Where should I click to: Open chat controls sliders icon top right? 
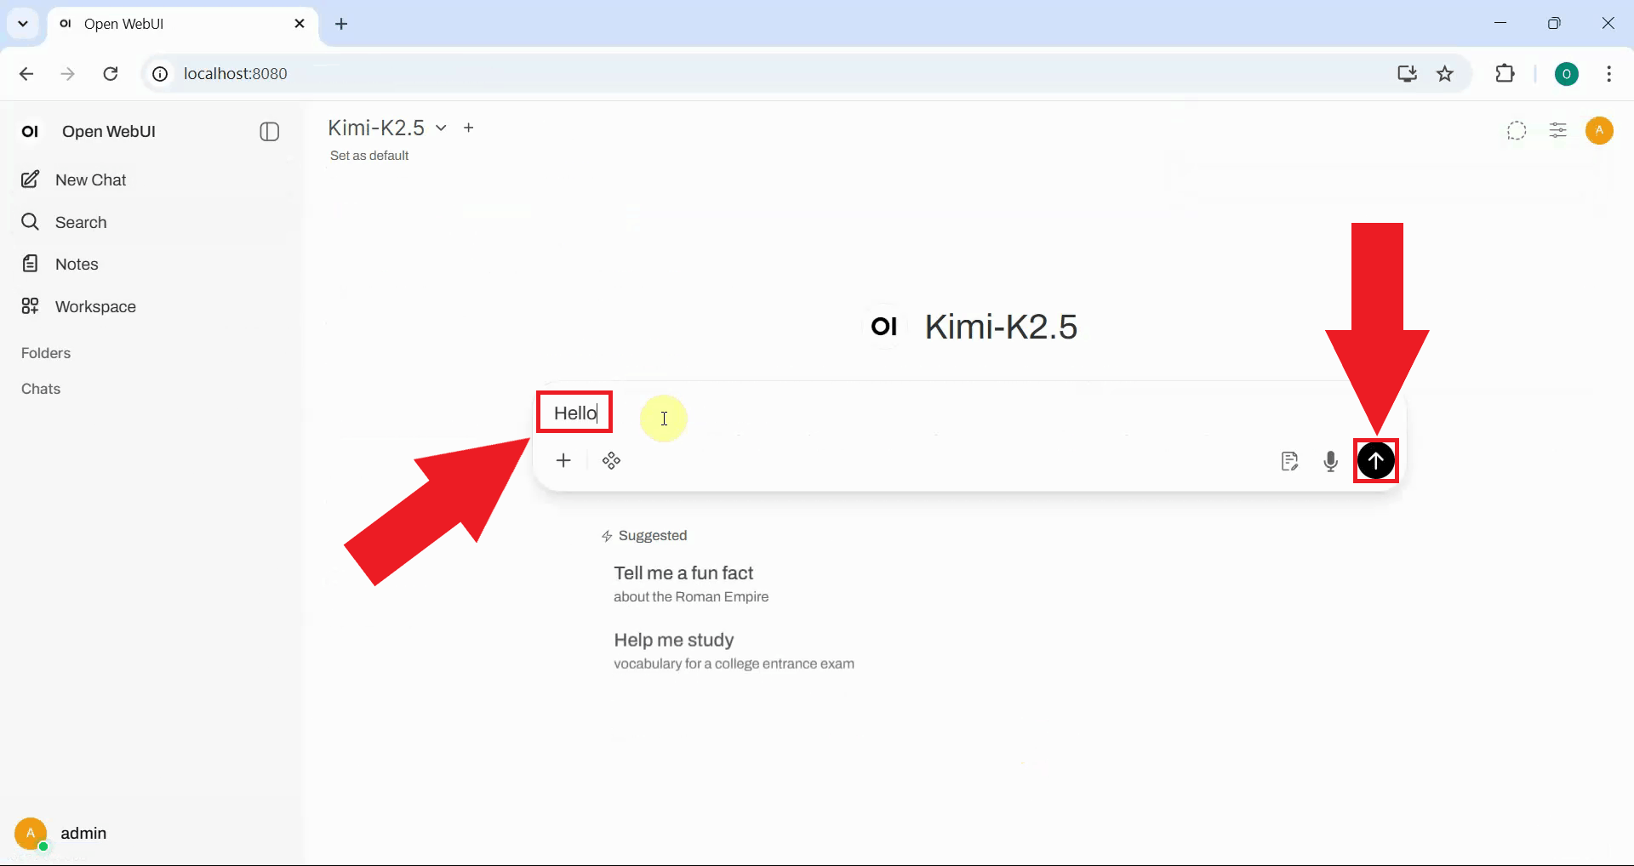coord(1559,130)
